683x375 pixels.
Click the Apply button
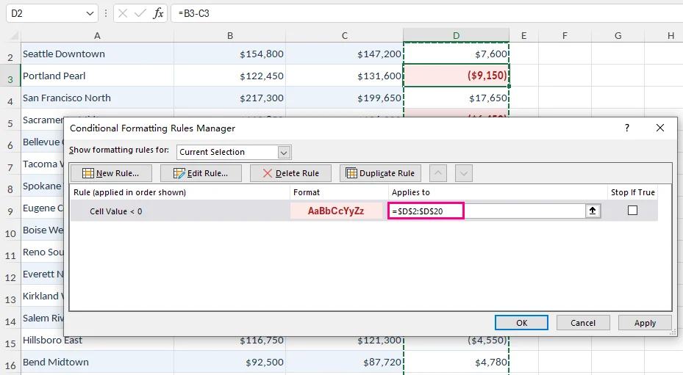click(x=645, y=323)
